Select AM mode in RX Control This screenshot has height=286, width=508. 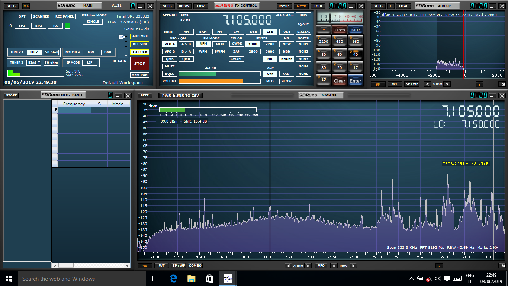(186, 32)
